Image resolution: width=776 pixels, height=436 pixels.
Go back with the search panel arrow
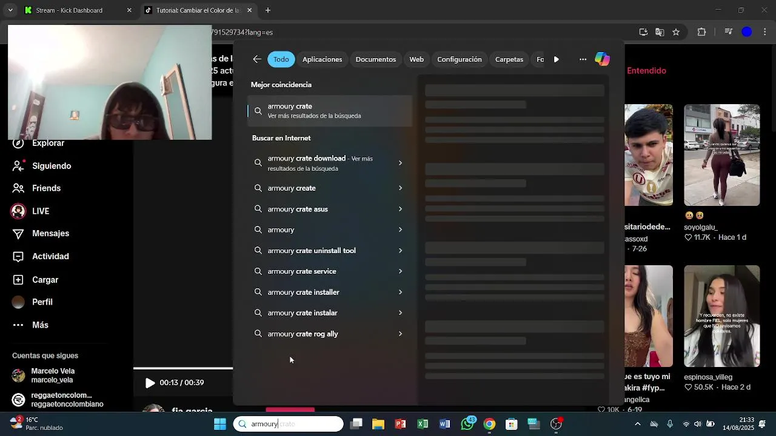pyautogui.click(x=257, y=59)
